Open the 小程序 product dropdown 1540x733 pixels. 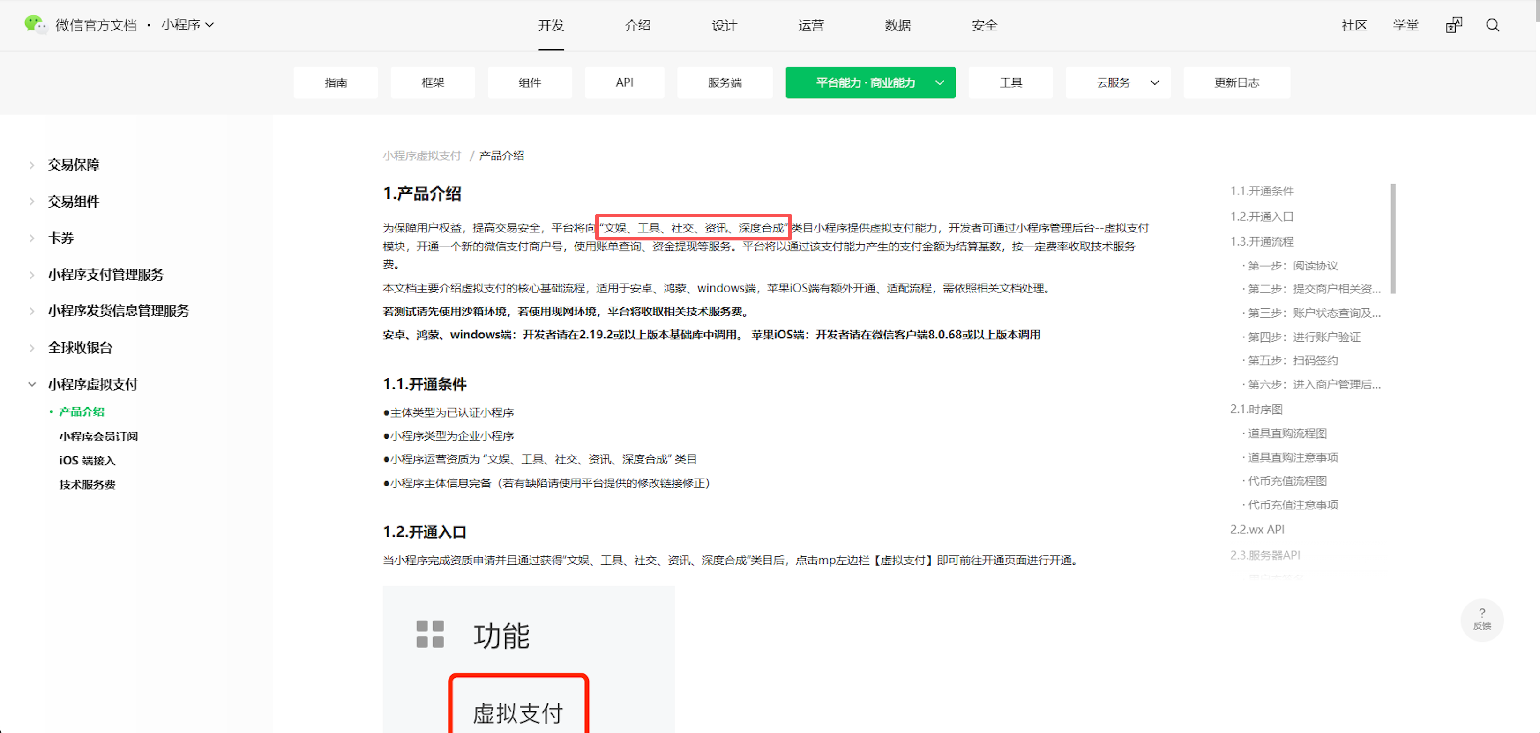(187, 25)
